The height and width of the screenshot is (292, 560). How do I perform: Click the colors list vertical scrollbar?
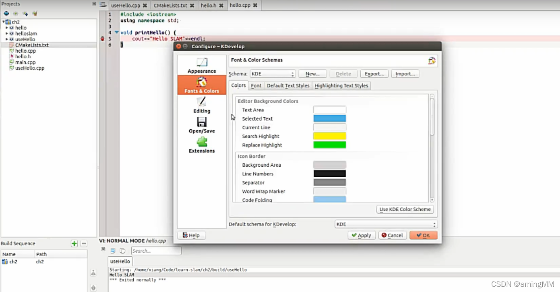(x=432, y=148)
